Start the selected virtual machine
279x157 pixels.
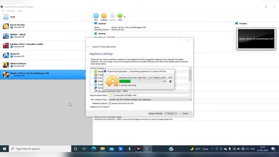click(120, 17)
